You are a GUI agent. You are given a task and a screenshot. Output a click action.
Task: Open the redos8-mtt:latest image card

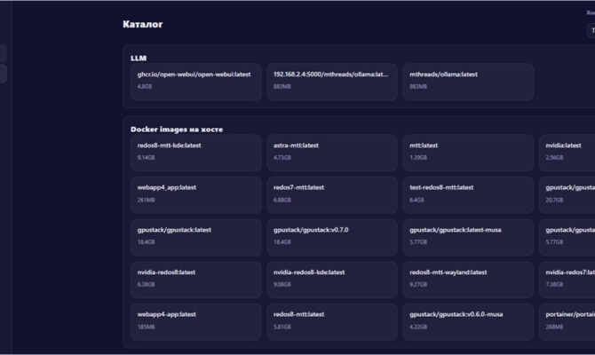point(332,320)
